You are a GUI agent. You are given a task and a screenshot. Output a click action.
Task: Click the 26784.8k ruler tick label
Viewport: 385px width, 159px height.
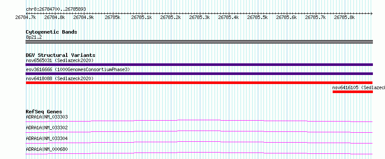tap(55, 17)
